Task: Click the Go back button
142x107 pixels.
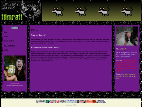Action: tap(15, 28)
